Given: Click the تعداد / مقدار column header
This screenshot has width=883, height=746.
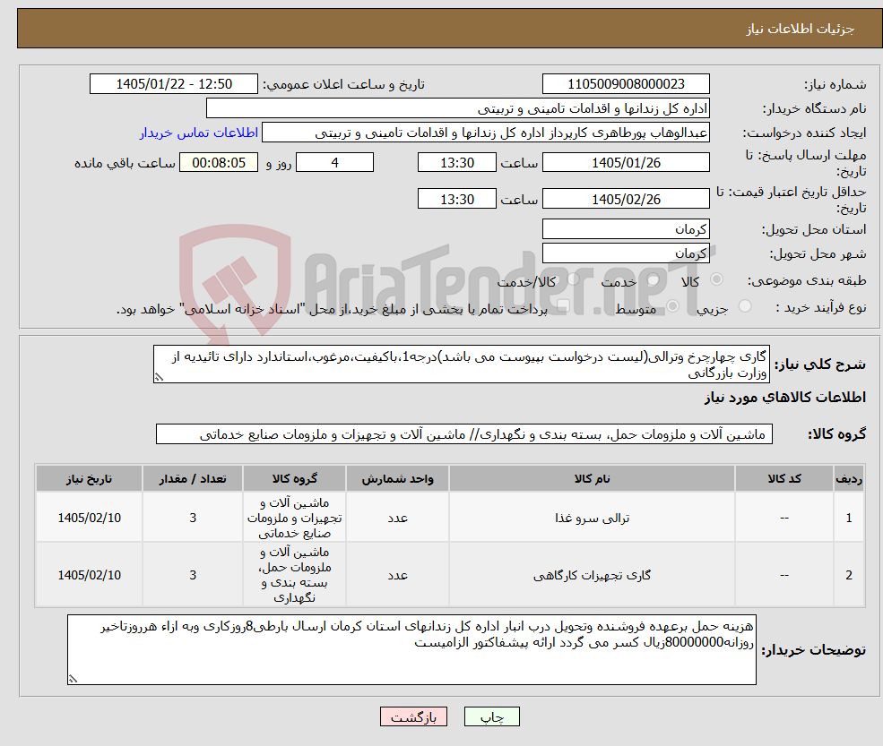Looking at the screenshot, I should coord(193,479).
